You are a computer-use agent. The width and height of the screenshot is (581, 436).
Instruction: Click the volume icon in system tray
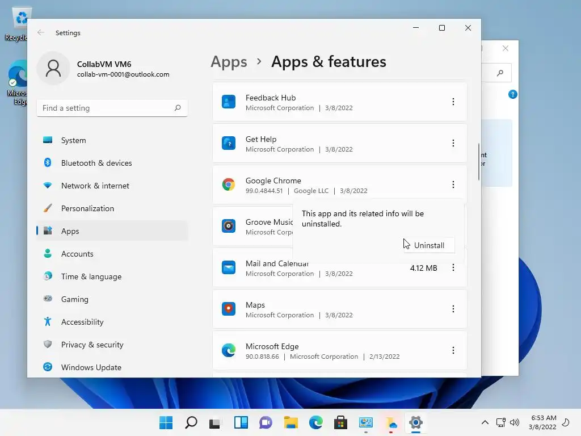point(514,422)
